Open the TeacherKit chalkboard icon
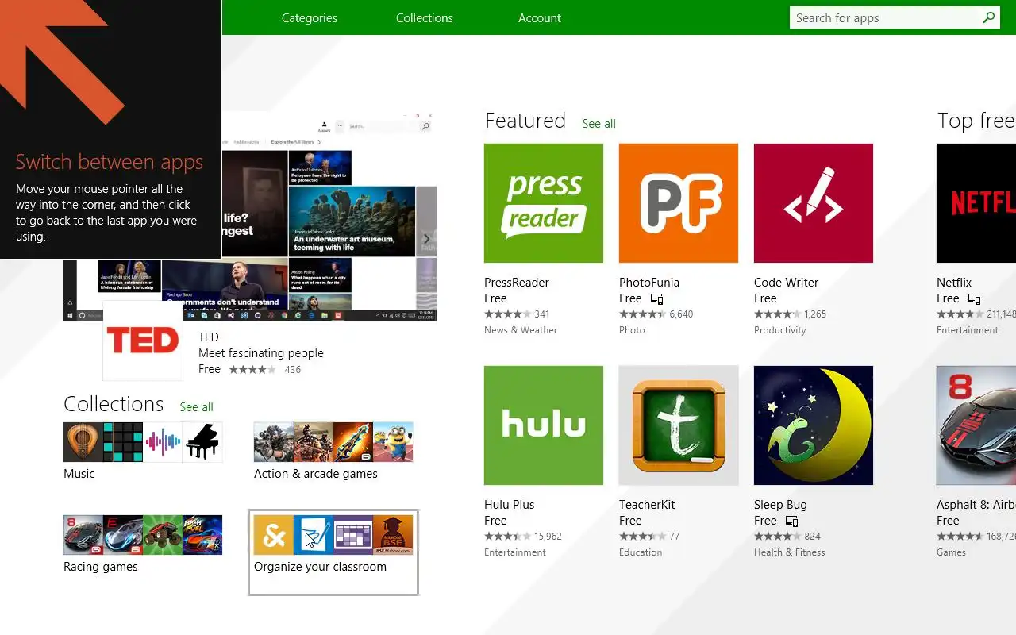Viewport: 1016px width, 635px height. (679, 425)
